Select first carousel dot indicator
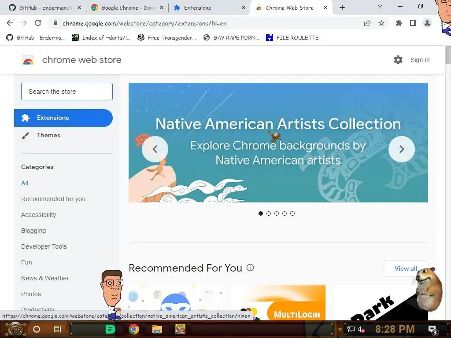 coord(261,213)
